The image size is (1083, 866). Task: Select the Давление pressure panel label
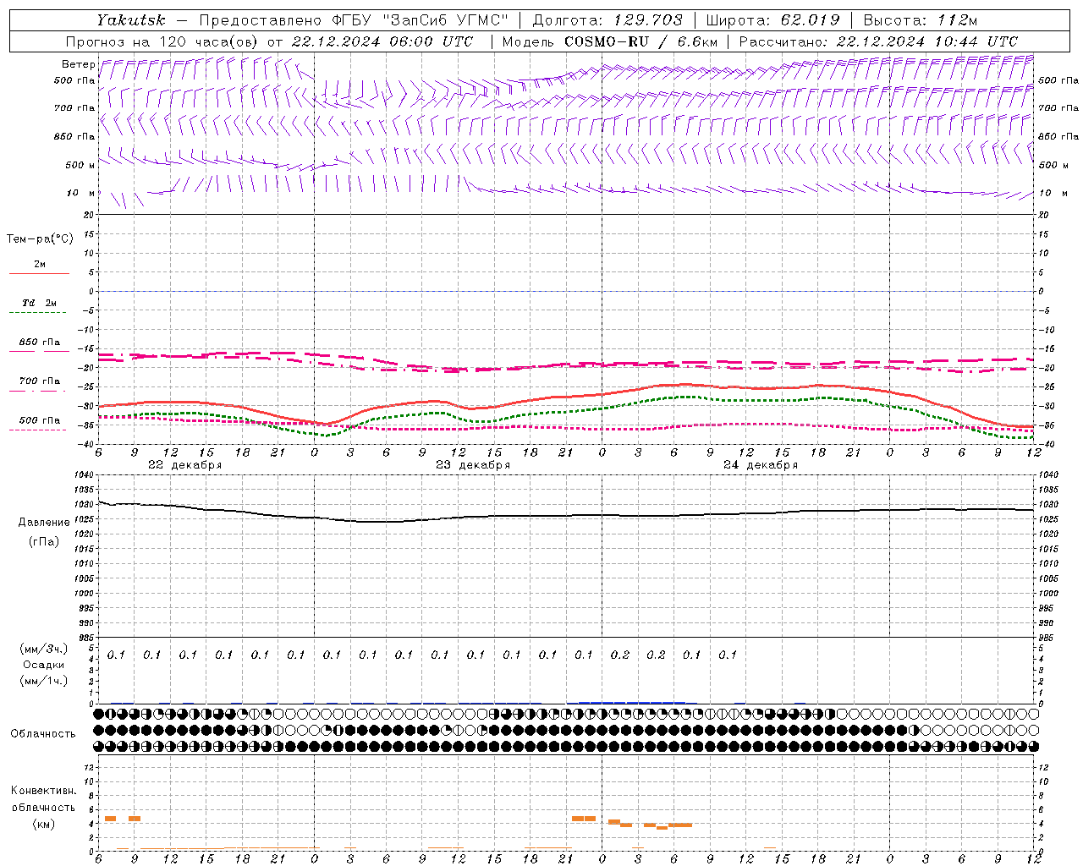(x=44, y=523)
